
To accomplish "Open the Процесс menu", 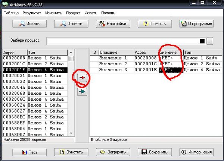I will (x=73, y=13).
